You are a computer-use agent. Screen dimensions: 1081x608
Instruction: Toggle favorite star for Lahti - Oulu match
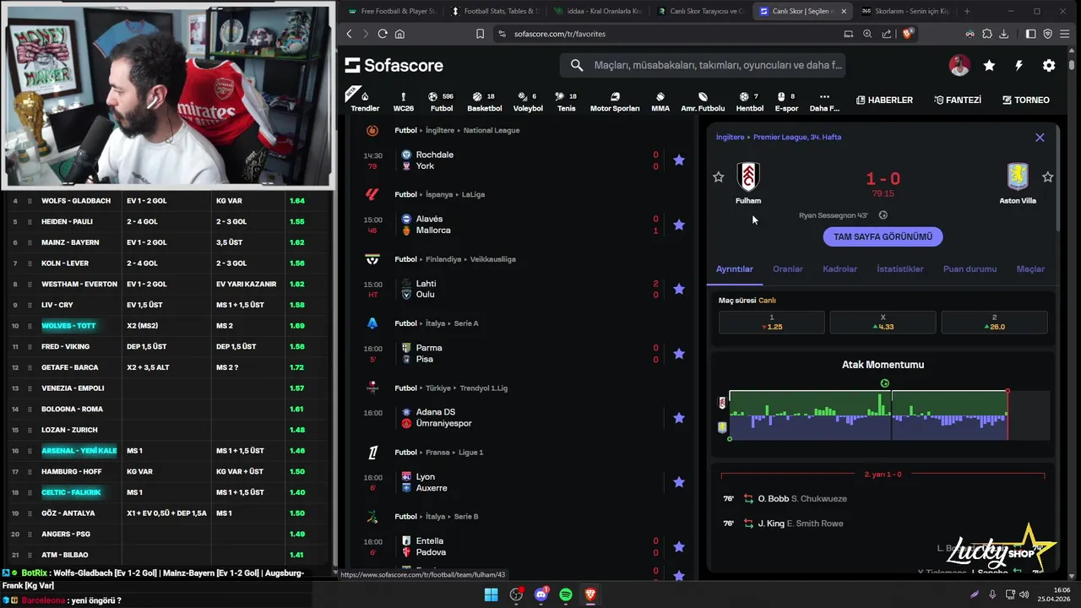[679, 289]
